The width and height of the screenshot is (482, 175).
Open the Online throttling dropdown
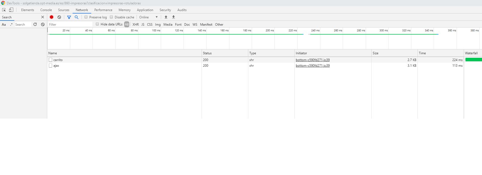pos(148,17)
